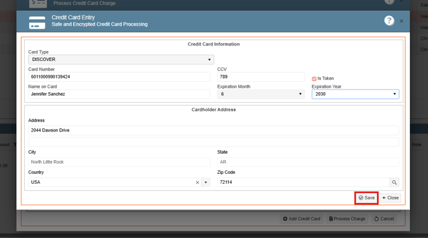Click the Close button with arrow
The width and height of the screenshot is (428, 238).
tap(390, 198)
